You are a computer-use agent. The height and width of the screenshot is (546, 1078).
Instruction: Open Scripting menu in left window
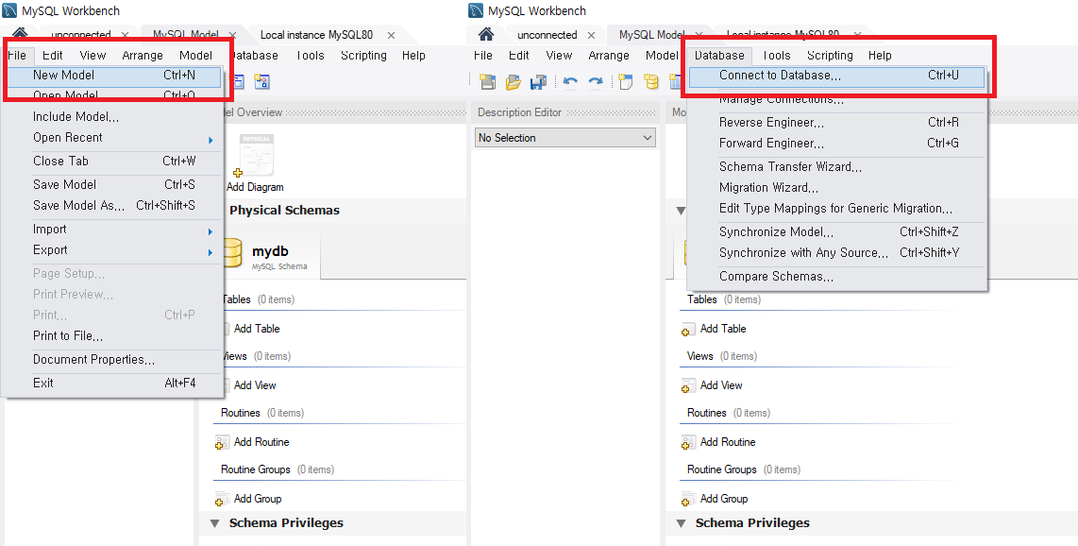tap(363, 56)
